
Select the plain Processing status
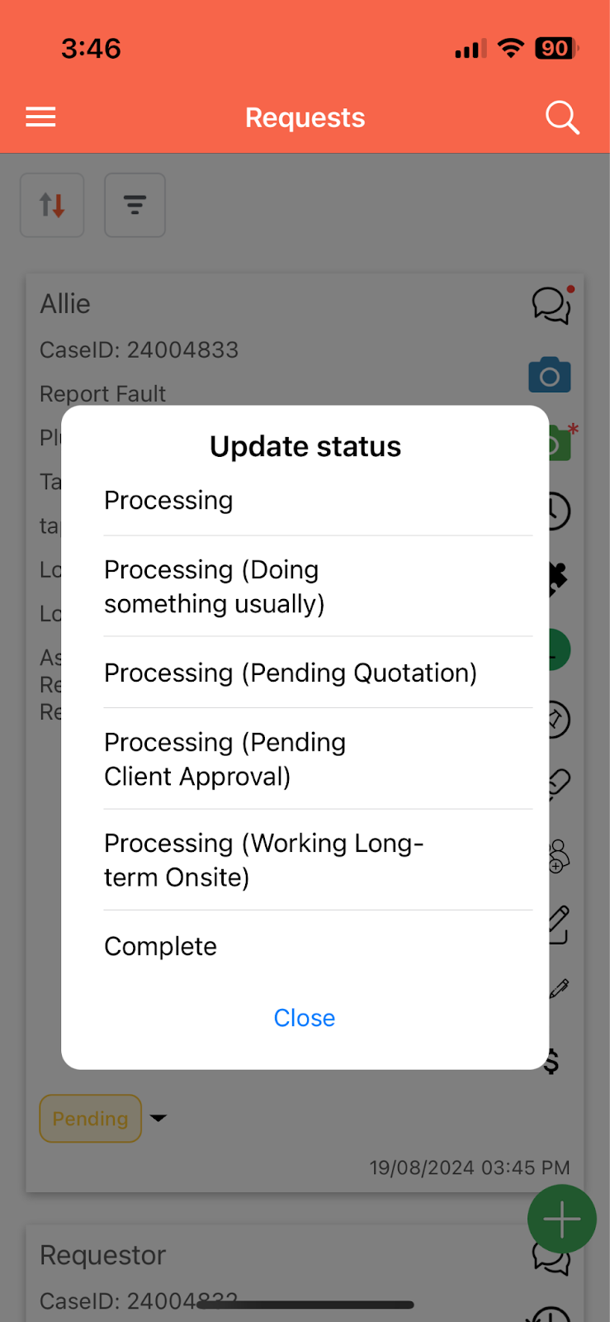[168, 501]
